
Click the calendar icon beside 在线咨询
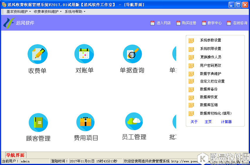click(229, 23)
